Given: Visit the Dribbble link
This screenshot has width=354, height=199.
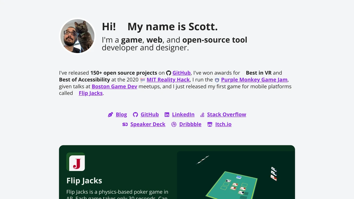Looking at the screenshot, I should [x=190, y=124].
